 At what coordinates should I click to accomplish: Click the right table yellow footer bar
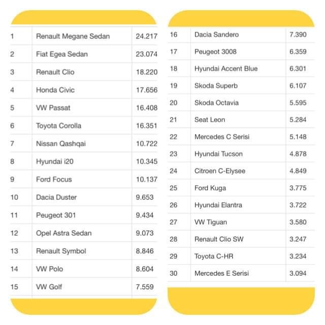coord(241,301)
